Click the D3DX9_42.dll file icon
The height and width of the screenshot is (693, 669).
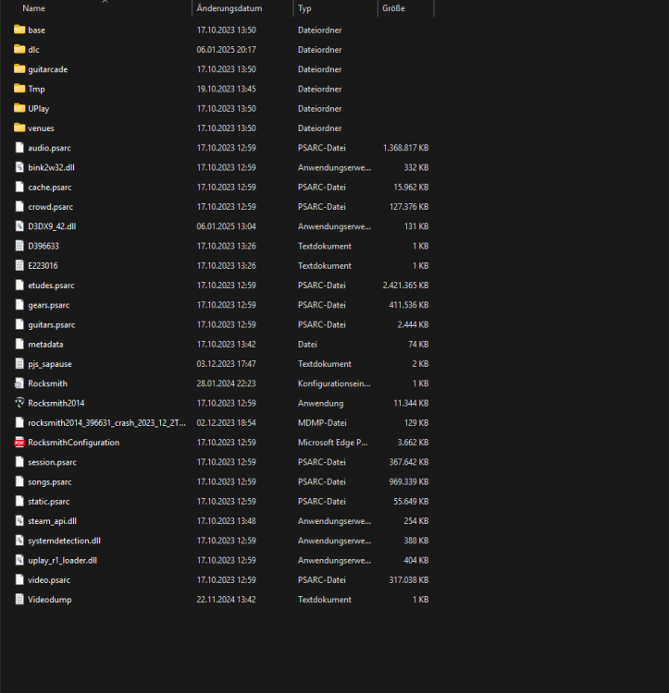pyautogui.click(x=19, y=226)
